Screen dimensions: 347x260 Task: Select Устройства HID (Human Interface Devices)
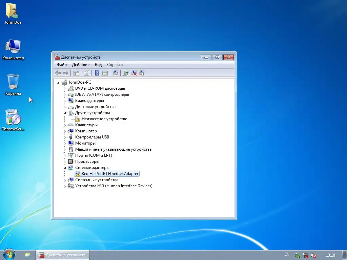(x=114, y=186)
